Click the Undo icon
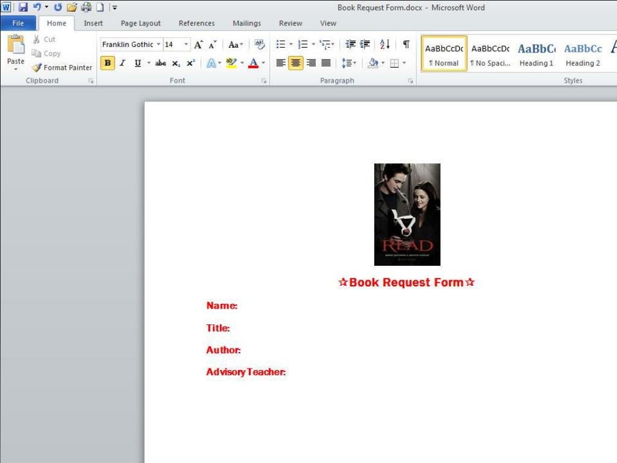Image resolution: width=617 pixels, height=463 pixels. pyautogui.click(x=37, y=7)
